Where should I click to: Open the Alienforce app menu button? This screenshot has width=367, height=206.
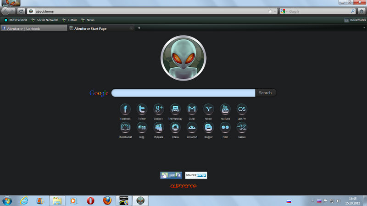(11, 3)
